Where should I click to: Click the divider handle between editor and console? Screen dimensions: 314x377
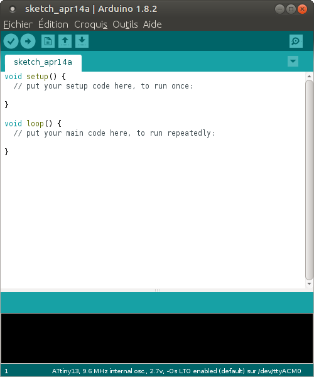[x=157, y=290]
